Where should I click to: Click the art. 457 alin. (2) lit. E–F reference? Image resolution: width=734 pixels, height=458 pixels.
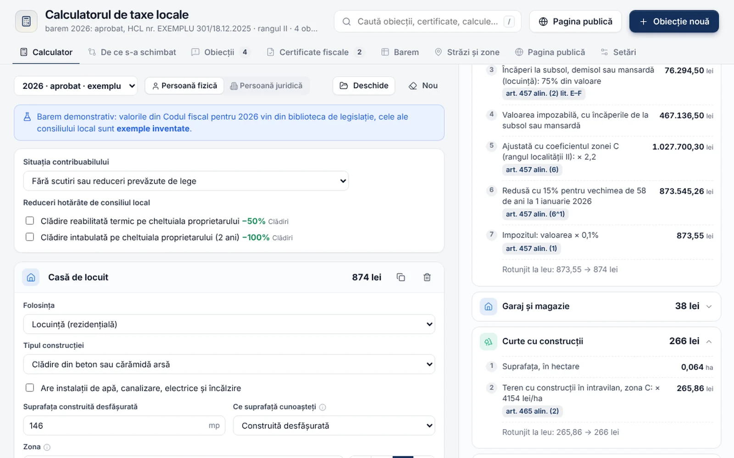[544, 94]
